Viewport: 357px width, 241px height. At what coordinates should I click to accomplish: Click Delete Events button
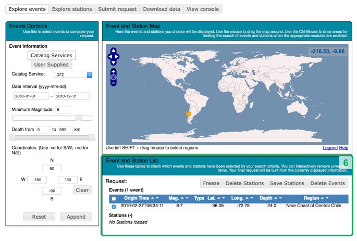[328, 183]
